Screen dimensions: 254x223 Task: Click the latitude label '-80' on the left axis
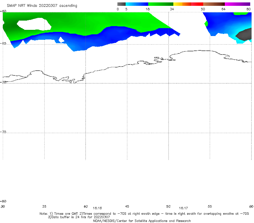tap(3, 201)
